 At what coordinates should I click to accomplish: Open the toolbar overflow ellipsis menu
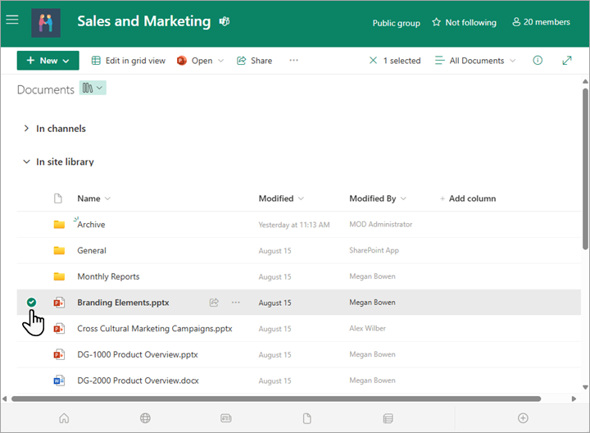coord(294,61)
